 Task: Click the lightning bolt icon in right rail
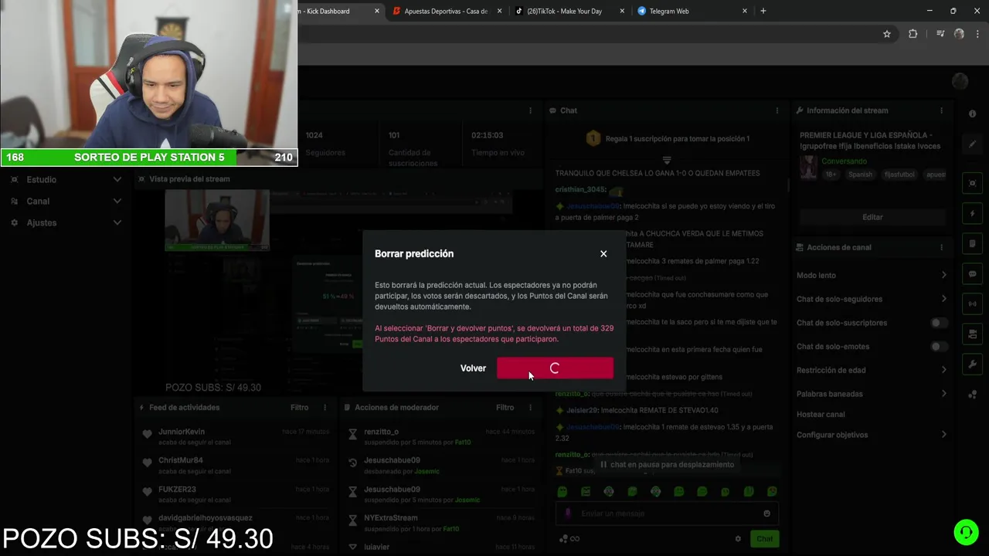973,214
